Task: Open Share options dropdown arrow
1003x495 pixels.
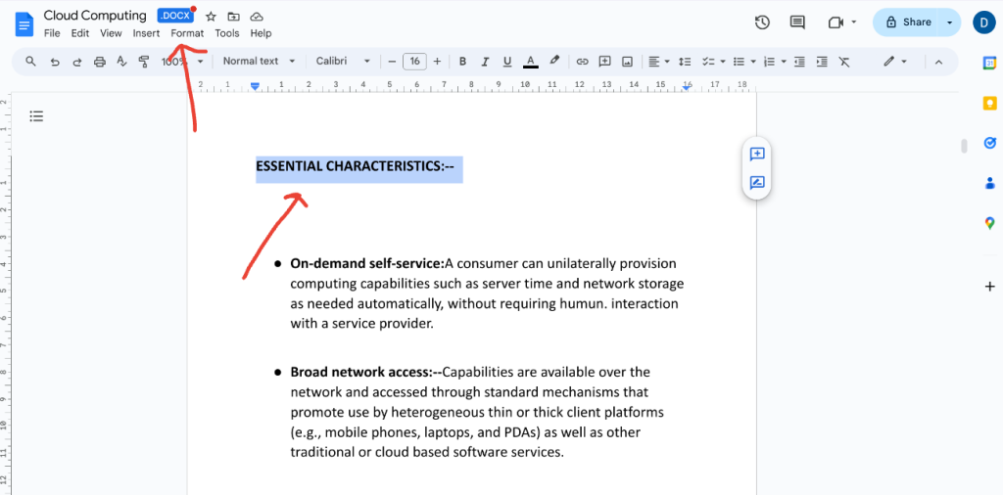Action: (950, 22)
